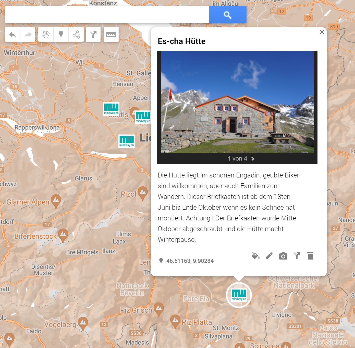Open the Es-cha Hütte photo
Image resolution: width=355 pixels, height=348 pixels.
point(237,102)
